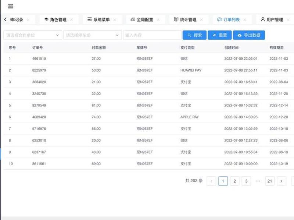Viewport: 294px width, 220px height.
Task: Click amount 81.00 cell
Action: point(96,105)
